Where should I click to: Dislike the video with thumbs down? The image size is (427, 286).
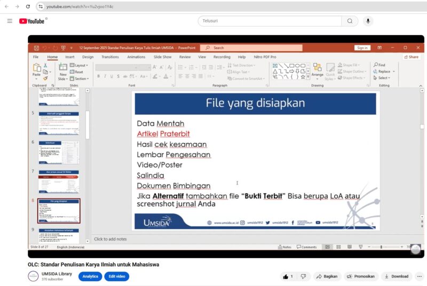point(303,276)
